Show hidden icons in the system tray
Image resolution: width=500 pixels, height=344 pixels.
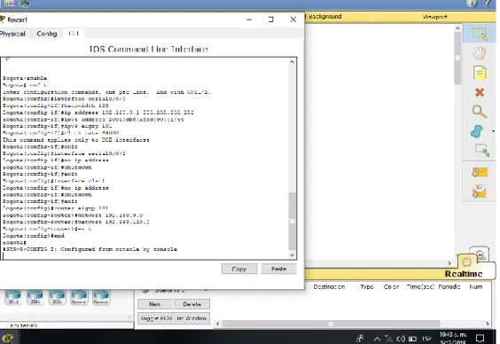377,339
